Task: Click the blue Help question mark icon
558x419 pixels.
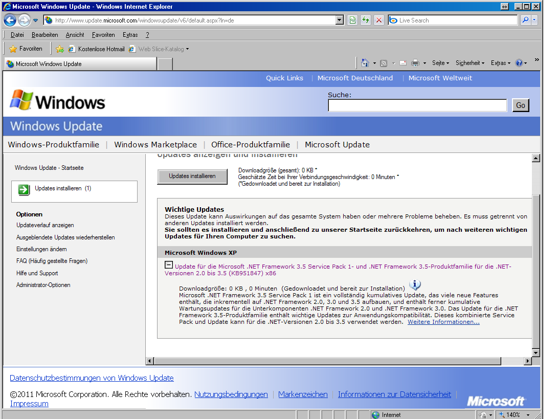Action: (519, 63)
